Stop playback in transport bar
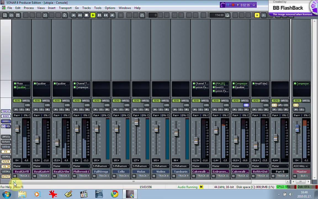The height and width of the screenshot is (199, 318). (x=86, y=15)
